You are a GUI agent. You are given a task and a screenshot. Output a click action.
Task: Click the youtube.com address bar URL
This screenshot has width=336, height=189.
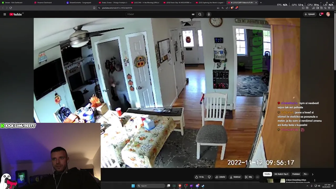pyautogui.click(x=117, y=8)
